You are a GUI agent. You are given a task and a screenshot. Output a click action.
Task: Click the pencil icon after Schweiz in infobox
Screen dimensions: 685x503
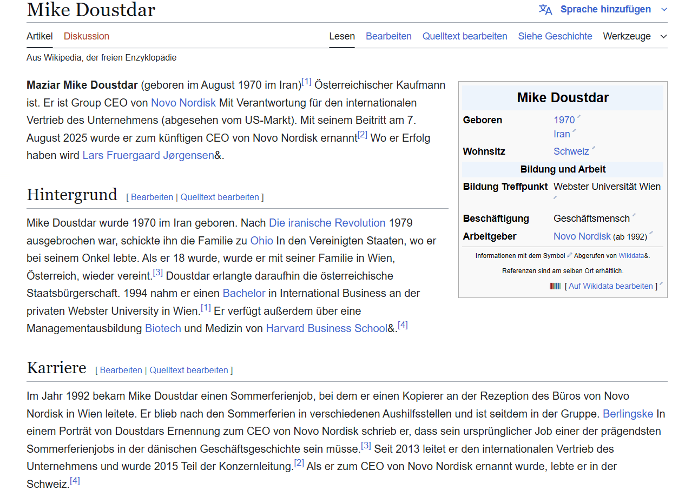[x=593, y=148]
